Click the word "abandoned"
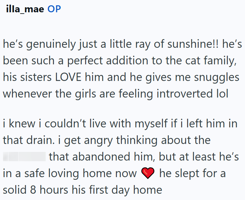Viewport: 245px width, 200px height. pos(101,156)
